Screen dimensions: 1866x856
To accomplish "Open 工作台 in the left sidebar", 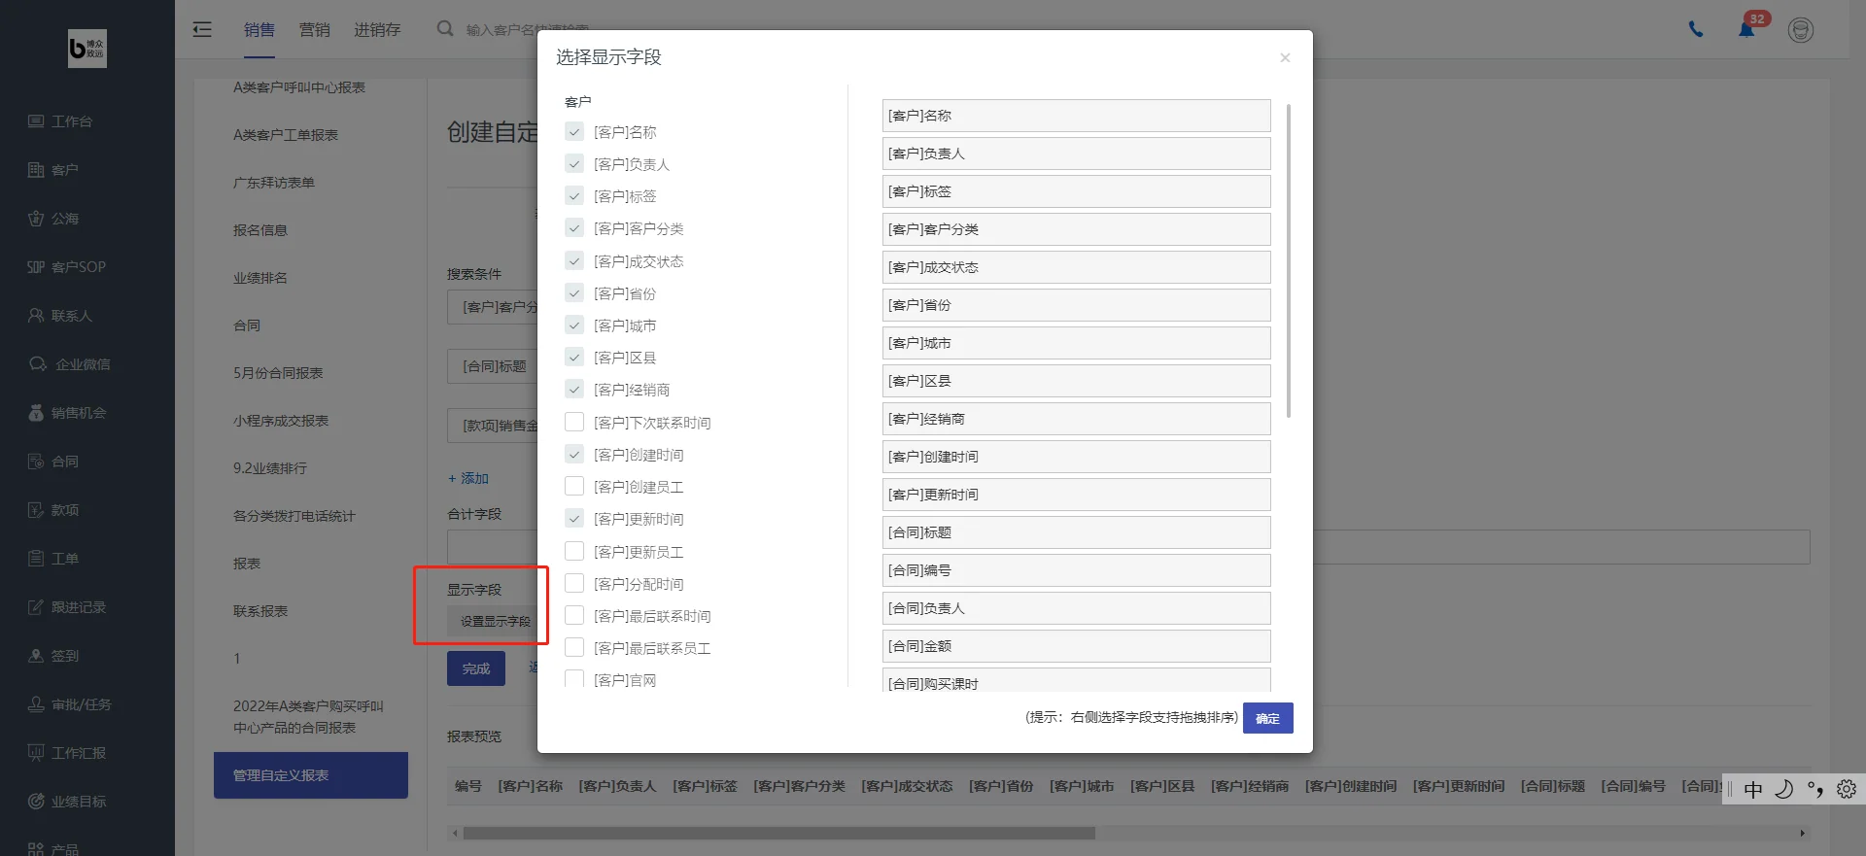I will point(60,121).
